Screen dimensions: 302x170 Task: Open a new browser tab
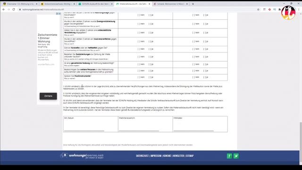[193, 4]
